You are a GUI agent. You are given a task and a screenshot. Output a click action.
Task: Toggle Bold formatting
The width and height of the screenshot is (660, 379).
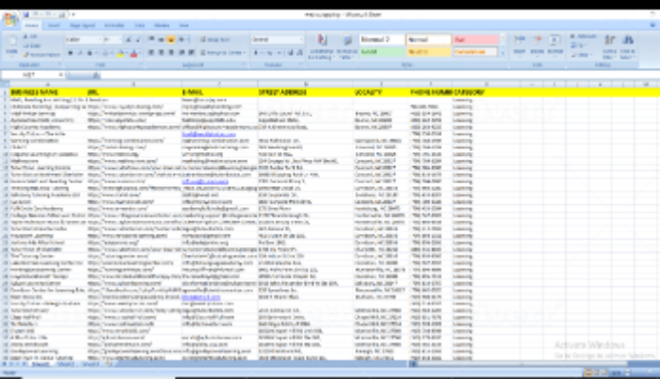click(x=70, y=53)
